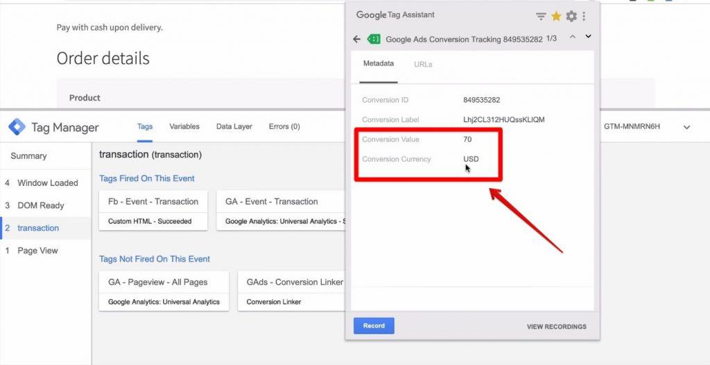Click the Google Ads Conversion Tracking title
Viewport: 710px width, 365px height.
tap(464, 40)
